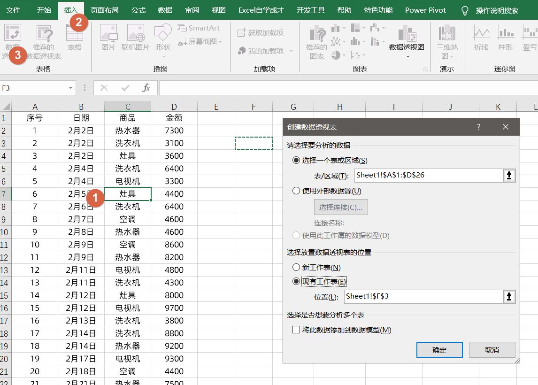This screenshot has width=538, height=385.
Task: Click the 表格 icon in ribbon
Action: tap(74, 38)
